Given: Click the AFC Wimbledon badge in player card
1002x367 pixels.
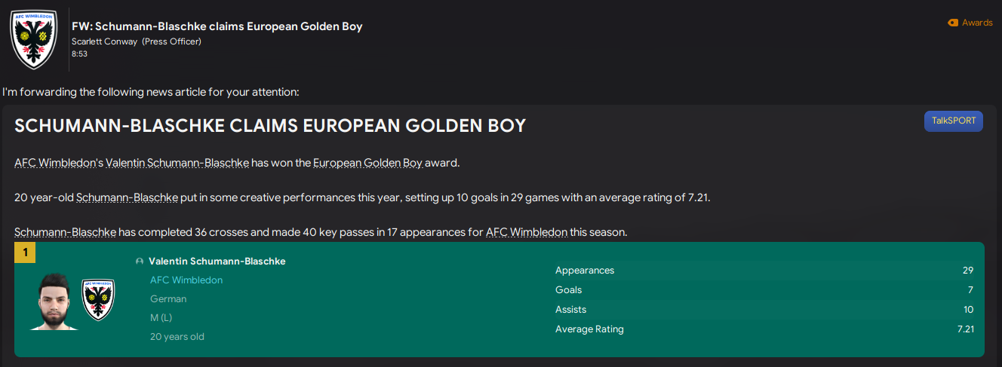Looking at the screenshot, I should (x=98, y=299).
